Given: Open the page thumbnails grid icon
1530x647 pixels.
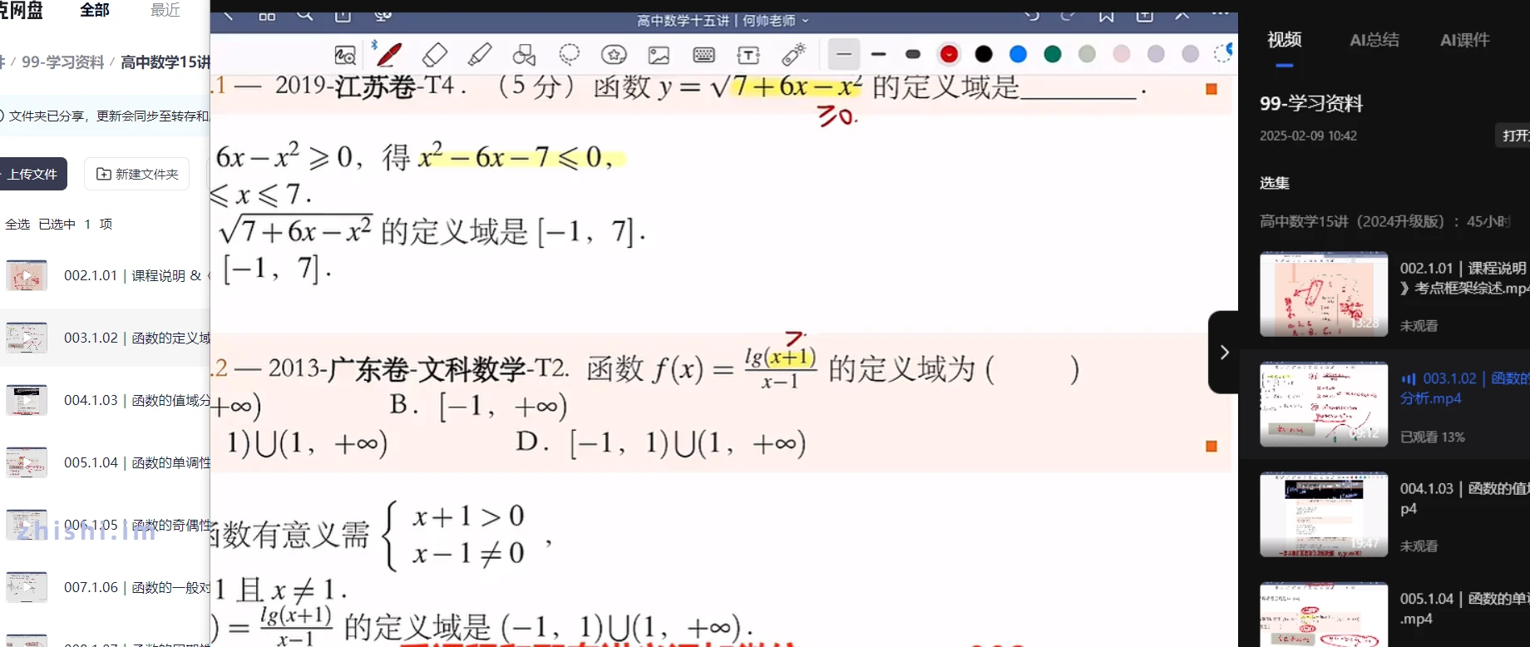Looking at the screenshot, I should (x=267, y=16).
